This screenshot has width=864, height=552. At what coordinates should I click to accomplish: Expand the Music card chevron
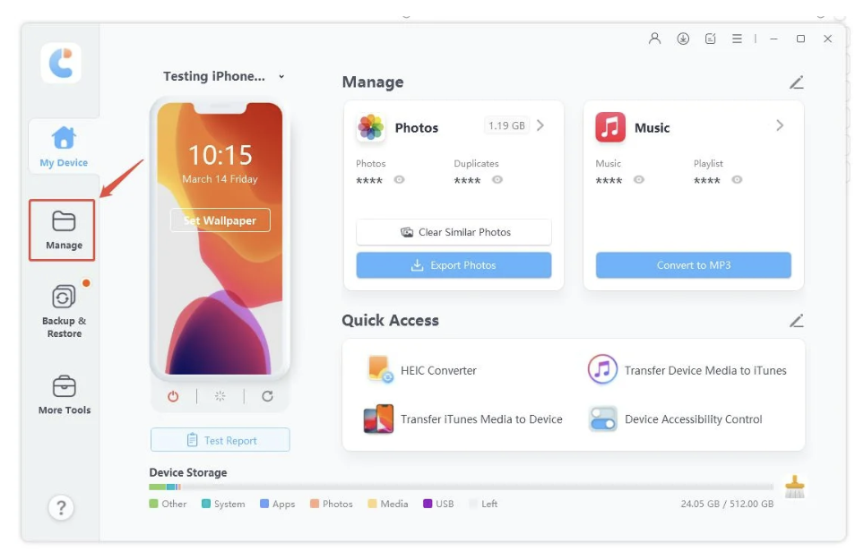780,125
